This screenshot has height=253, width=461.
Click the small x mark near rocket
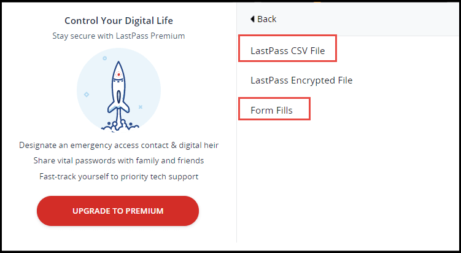141,107
